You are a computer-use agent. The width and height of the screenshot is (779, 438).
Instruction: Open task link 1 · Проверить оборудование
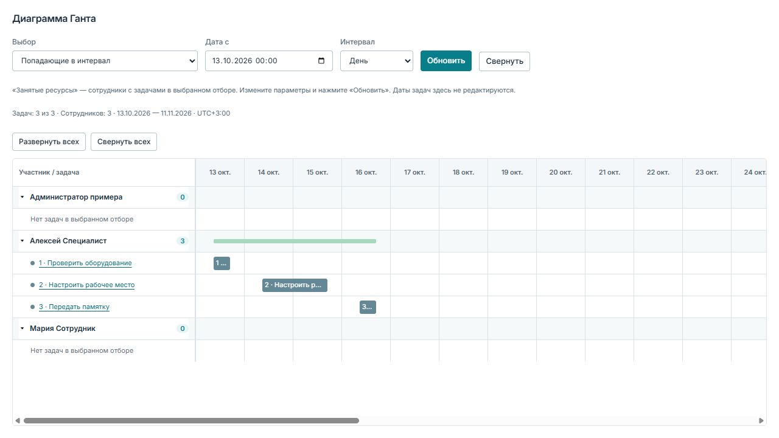coord(85,263)
